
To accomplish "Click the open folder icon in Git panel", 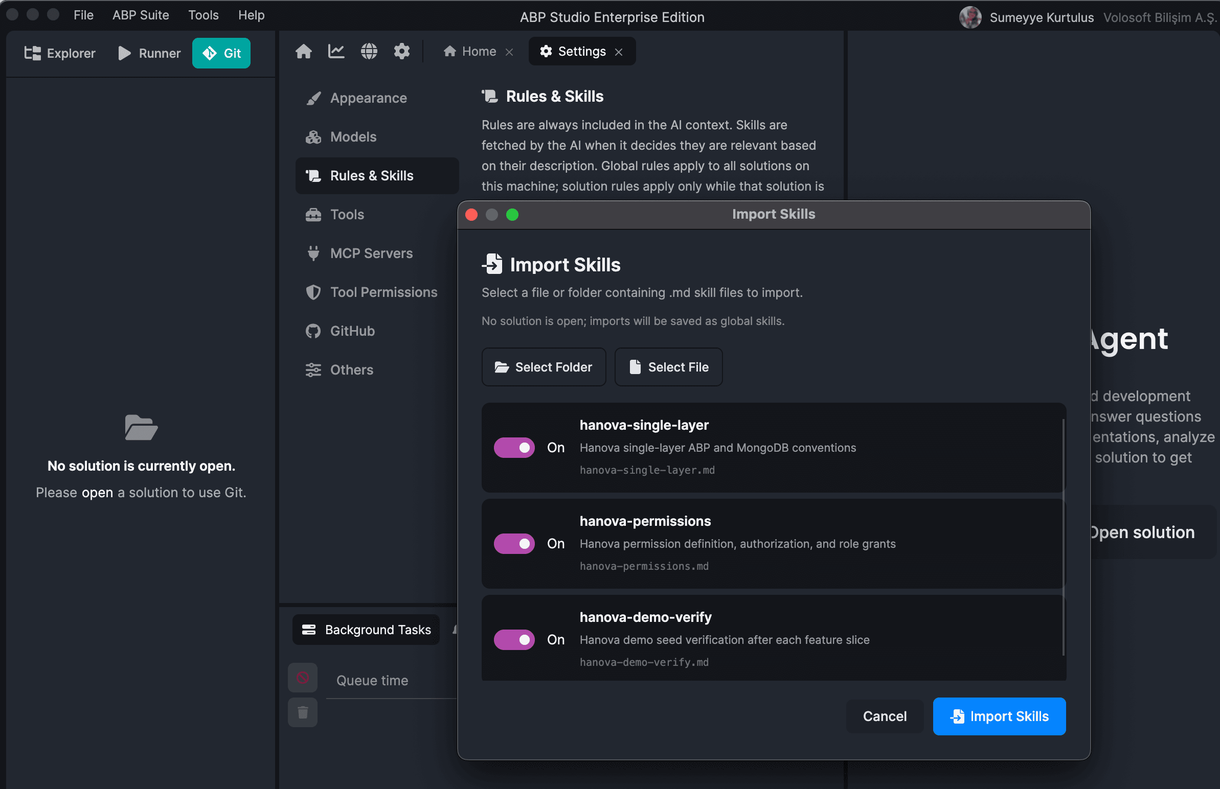I will 141,427.
